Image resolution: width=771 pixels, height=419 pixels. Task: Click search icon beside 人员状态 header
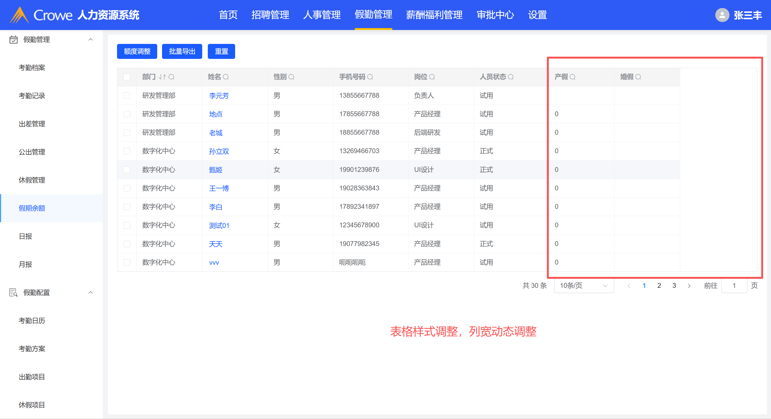point(511,77)
